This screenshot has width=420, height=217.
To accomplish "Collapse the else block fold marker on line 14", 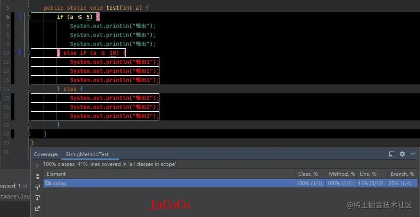I will point(28,89).
